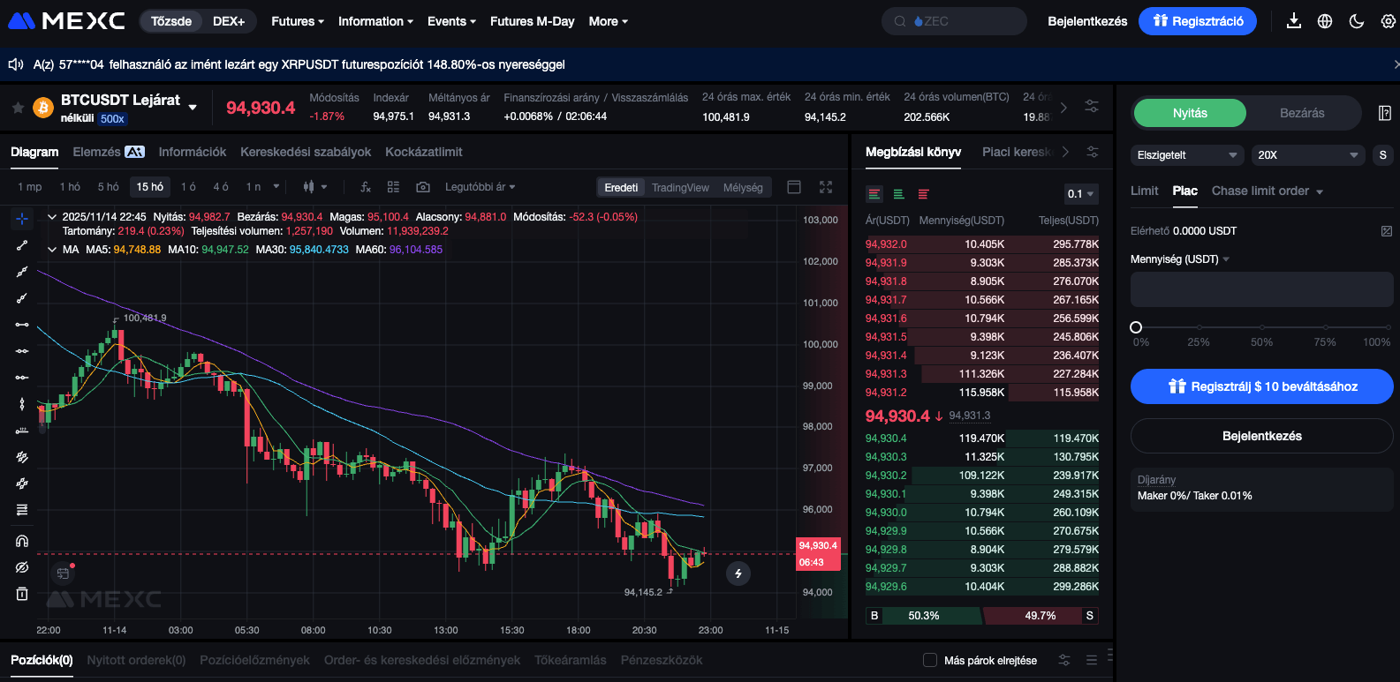Open Elszigetelt margin mode dropdown
This screenshot has height=682, width=1400.
pos(1187,154)
